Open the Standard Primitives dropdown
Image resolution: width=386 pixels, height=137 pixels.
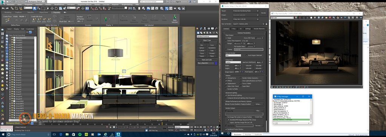207,37
